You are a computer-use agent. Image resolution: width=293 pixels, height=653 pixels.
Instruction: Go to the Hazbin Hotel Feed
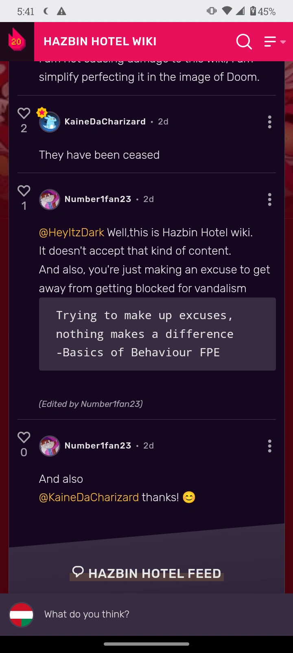coord(147,573)
